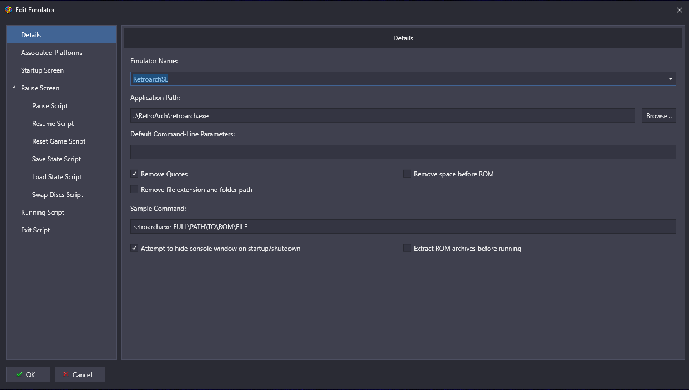Click the OK button
This screenshot has height=390, width=689.
pyautogui.click(x=28, y=374)
